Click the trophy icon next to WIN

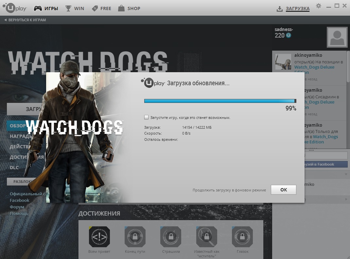click(x=68, y=8)
